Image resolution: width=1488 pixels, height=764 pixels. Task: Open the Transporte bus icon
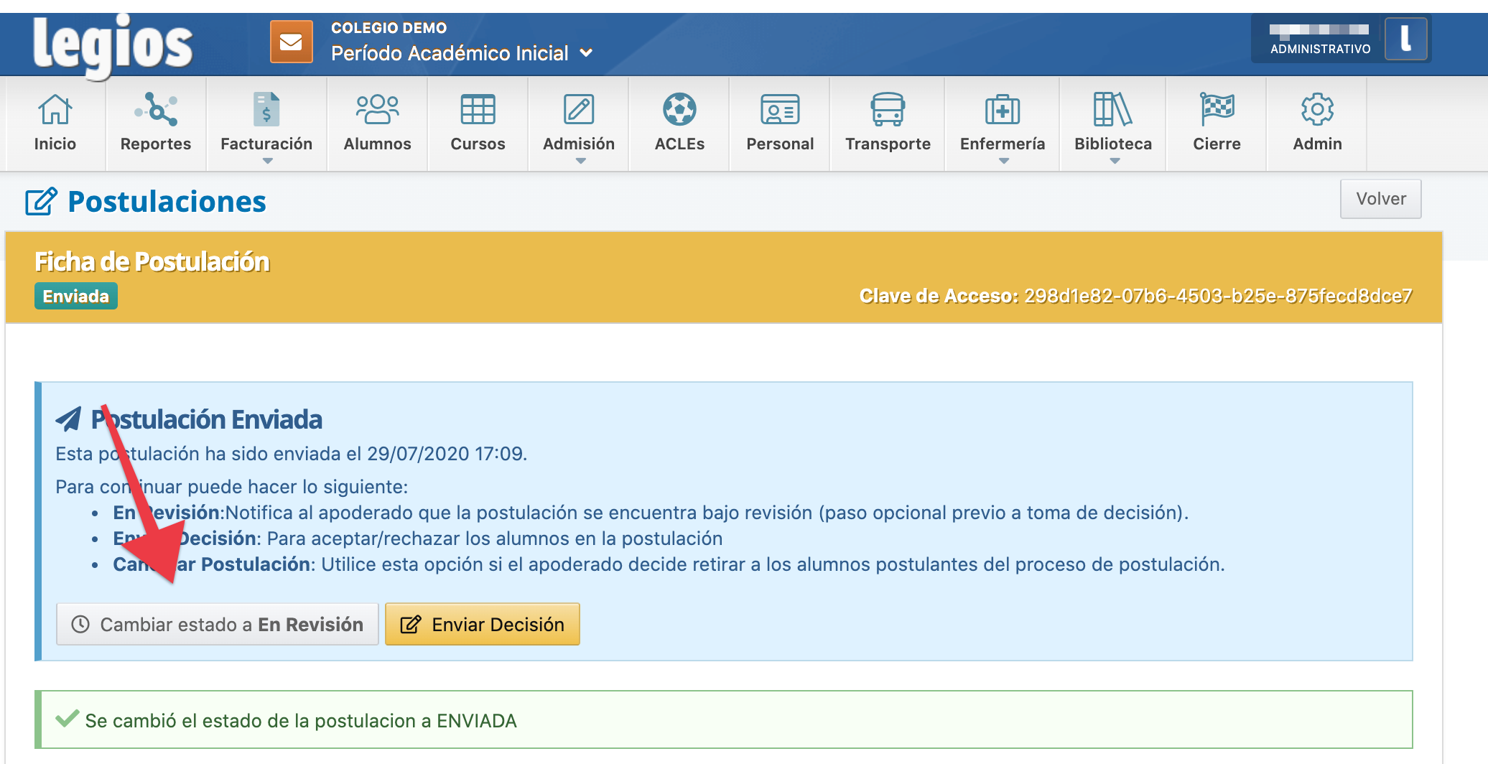(x=888, y=110)
